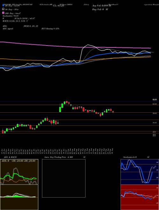Click the last red candlestick on the chart
Image resolution: width=159 pixels, height=210 pixels.
pyautogui.click(x=113, y=112)
